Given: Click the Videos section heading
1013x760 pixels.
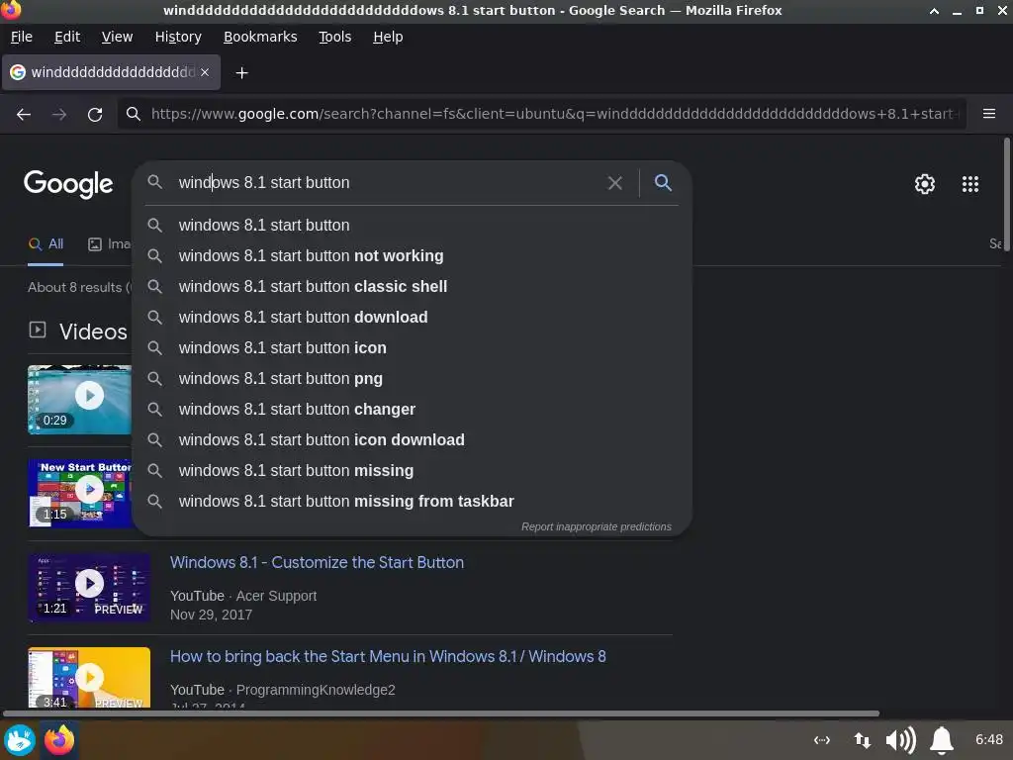Looking at the screenshot, I should coord(93,332).
